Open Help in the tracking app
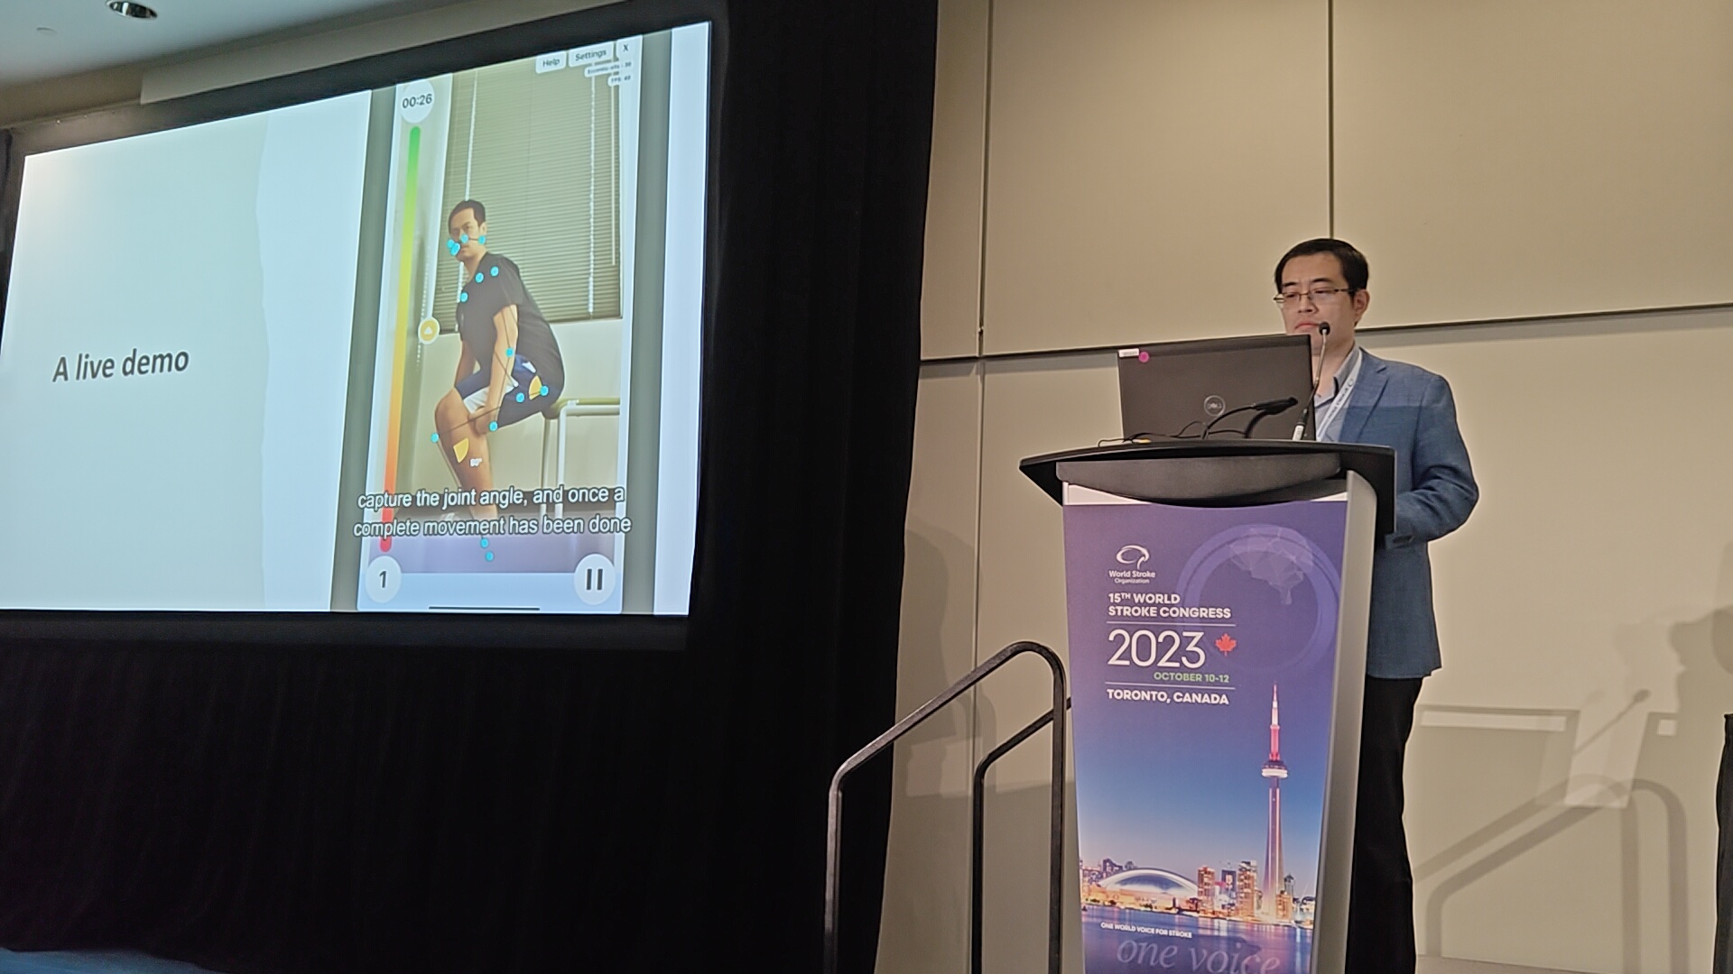1733x974 pixels. [x=551, y=62]
